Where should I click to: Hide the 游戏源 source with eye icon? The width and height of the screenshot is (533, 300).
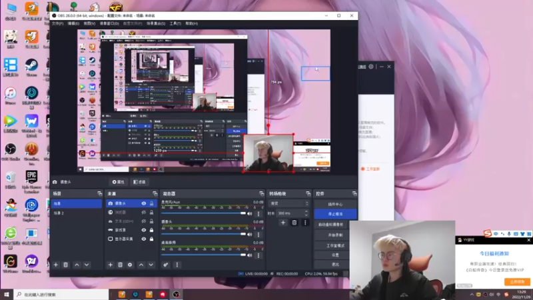144,230
